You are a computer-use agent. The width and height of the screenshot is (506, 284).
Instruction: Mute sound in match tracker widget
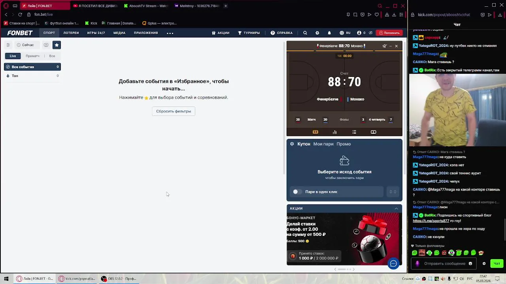384,46
